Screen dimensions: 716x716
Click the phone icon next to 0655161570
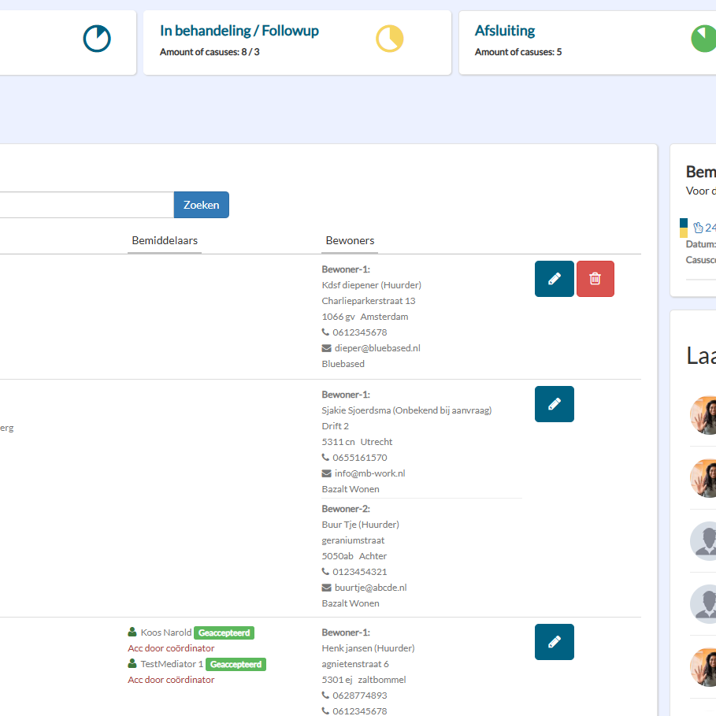point(325,457)
